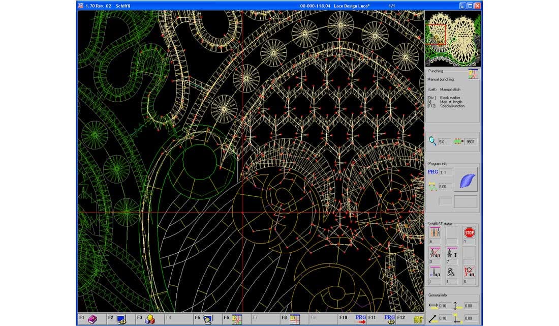Click the STOP value field showing 1
The height and width of the screenshot is (326, 559).
coord(469,242)
